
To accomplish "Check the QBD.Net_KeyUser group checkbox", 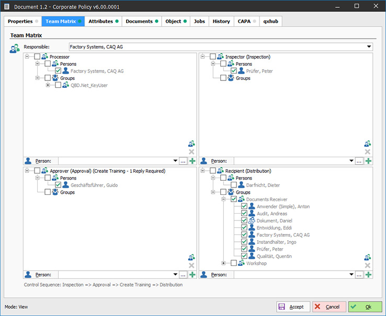I will (58, 85).
